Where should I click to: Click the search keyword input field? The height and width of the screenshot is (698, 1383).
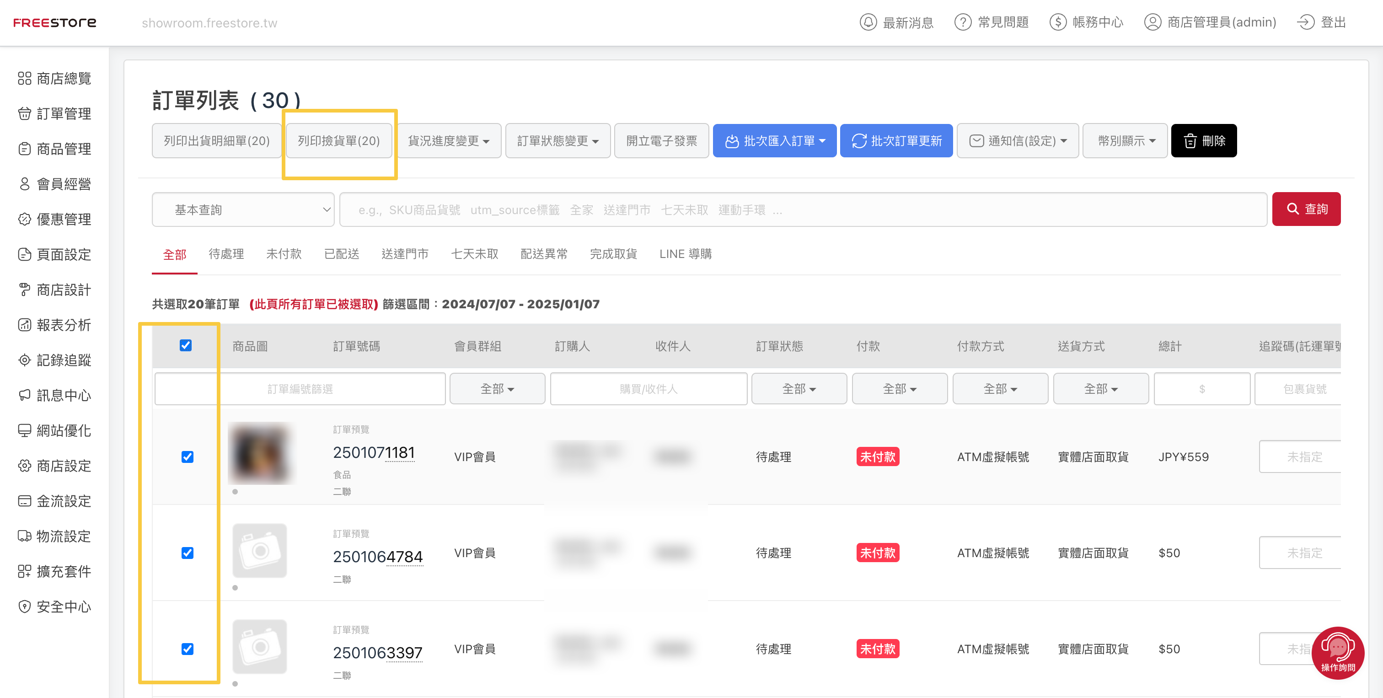coord(803,209)
